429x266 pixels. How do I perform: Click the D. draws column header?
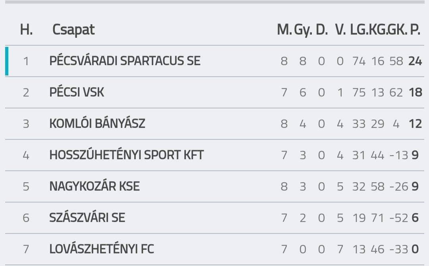[x=322, y=29]
